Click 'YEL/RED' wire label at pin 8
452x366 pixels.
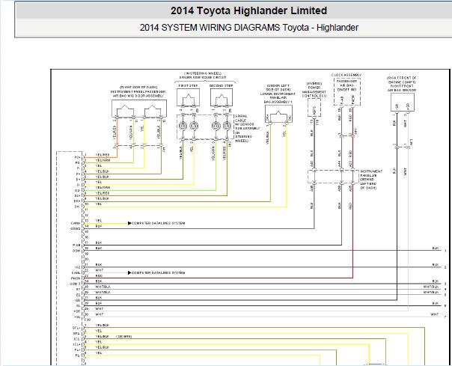point(103,193)
